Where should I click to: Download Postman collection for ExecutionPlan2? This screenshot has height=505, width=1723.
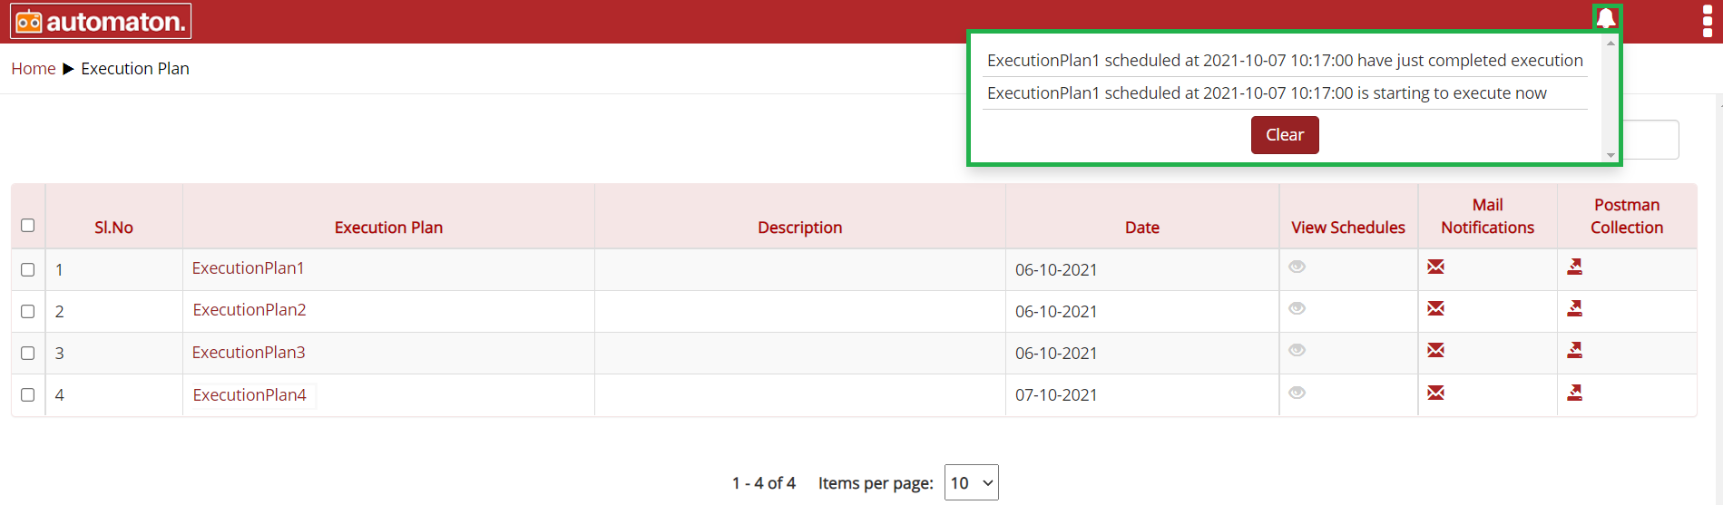tap(1575, 308)
